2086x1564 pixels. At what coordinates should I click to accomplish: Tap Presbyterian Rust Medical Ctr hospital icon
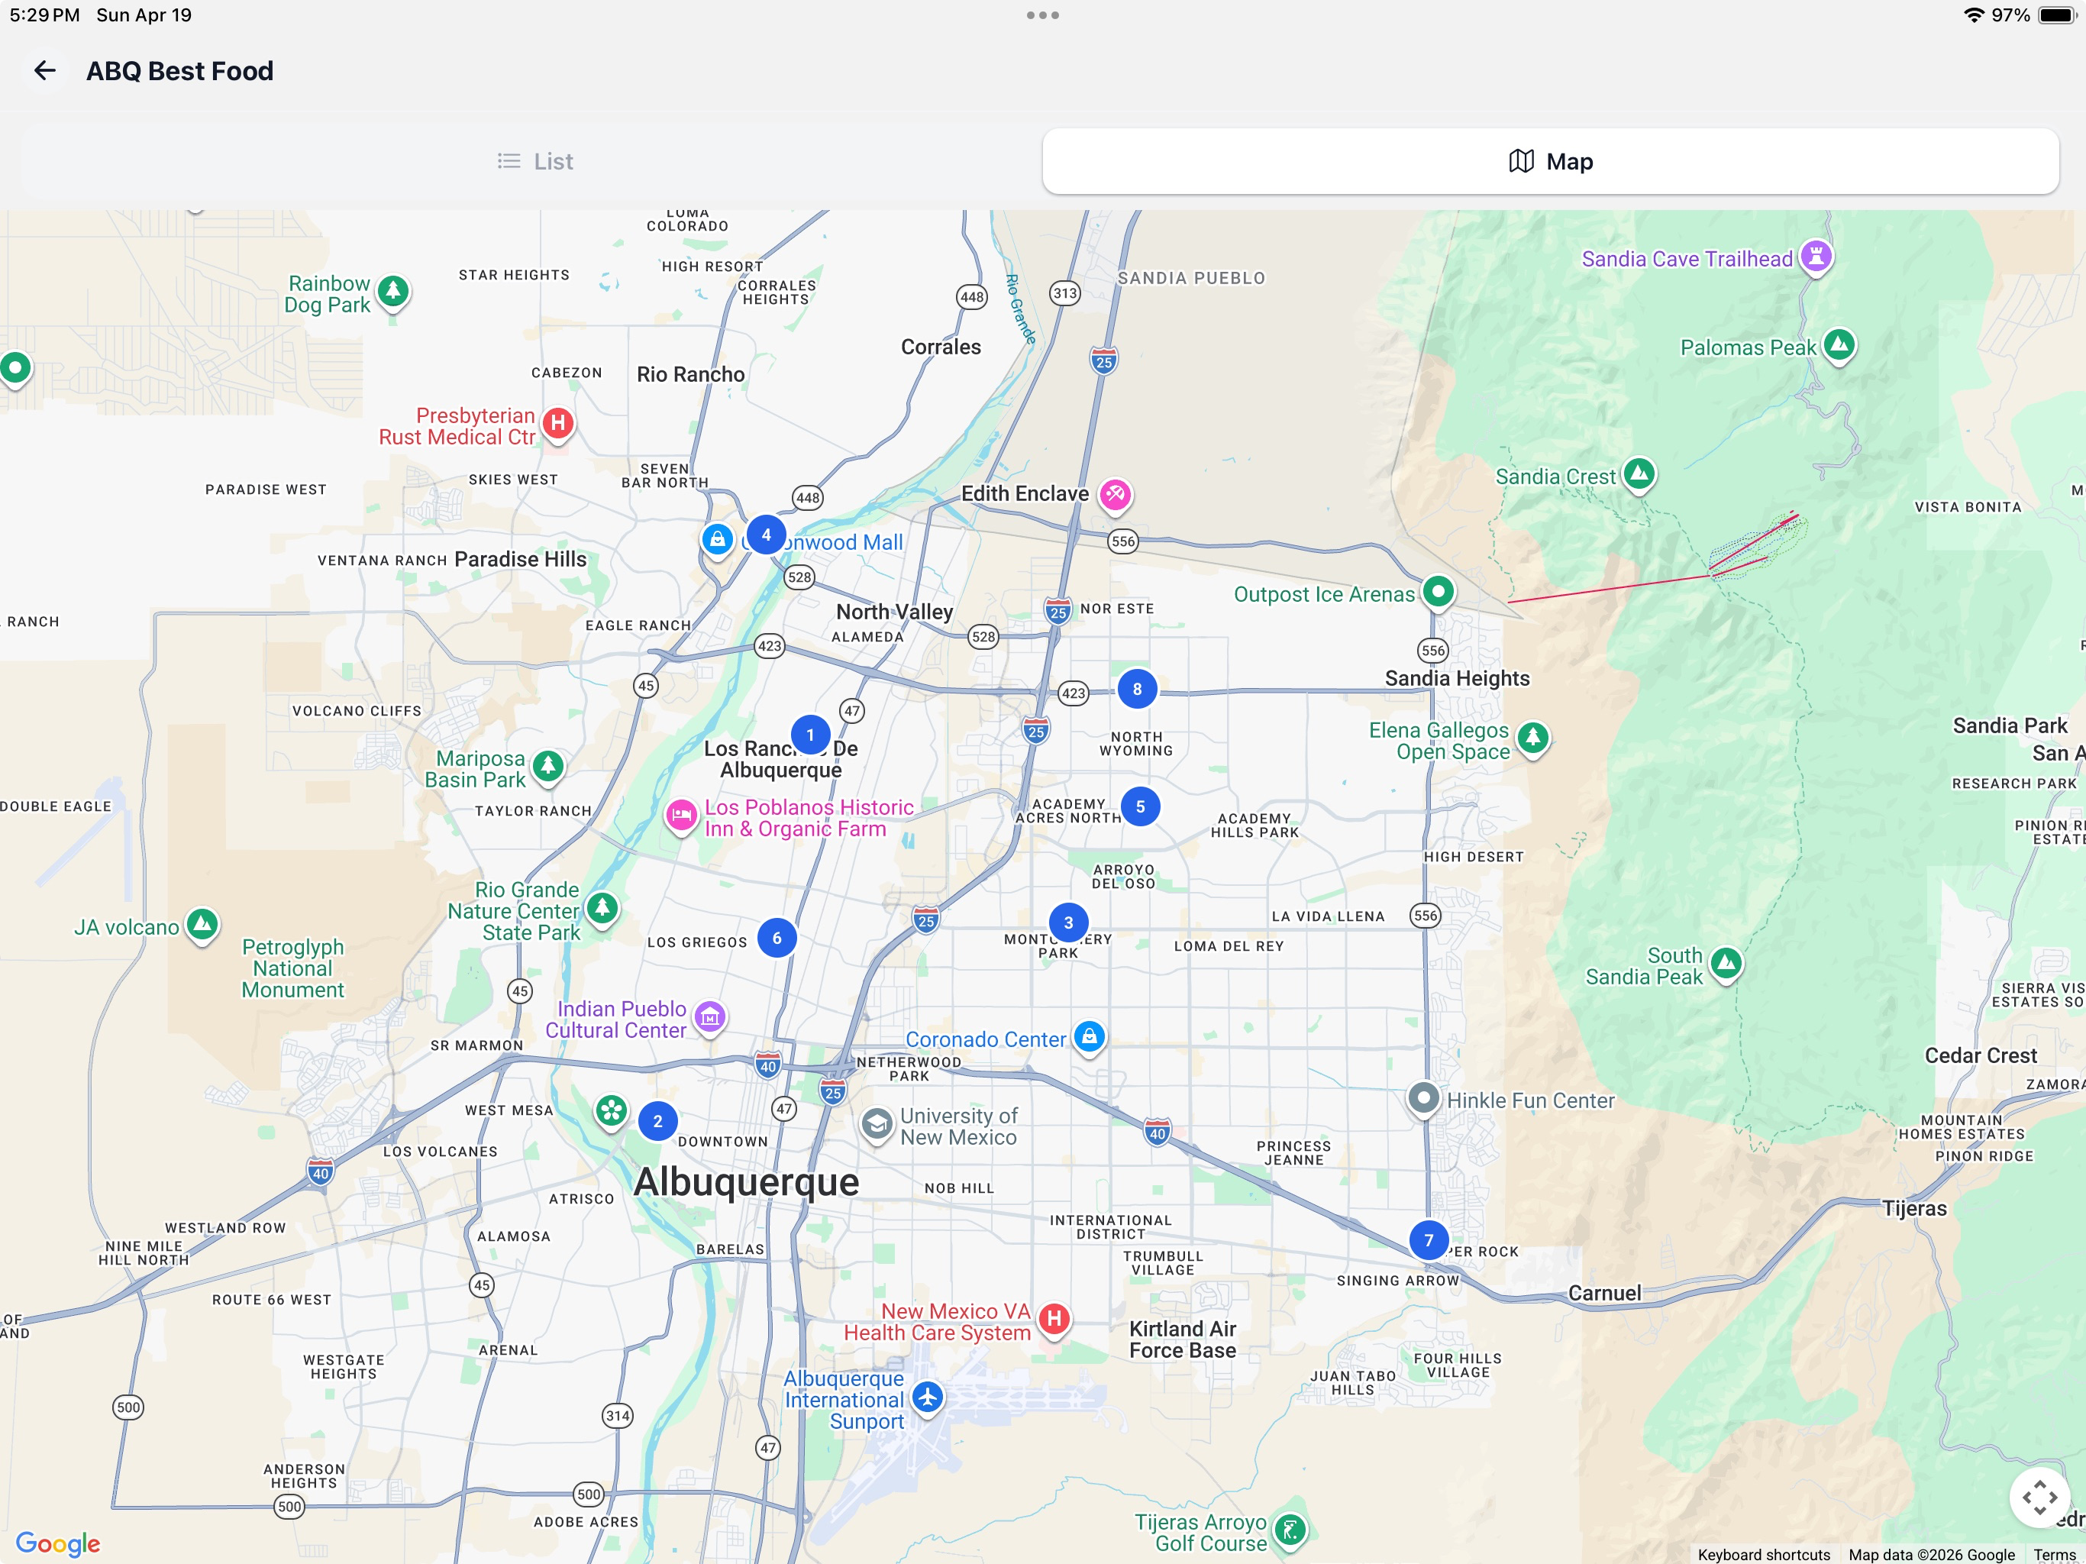[558, 424]
